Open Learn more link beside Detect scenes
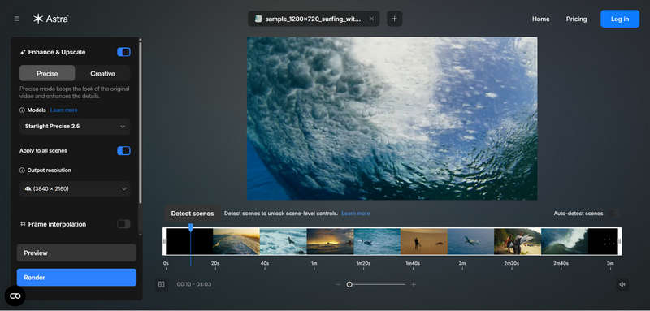The image size is (650, 311). point(356,214)
